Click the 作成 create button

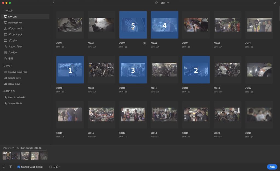[x=272, y=167]
